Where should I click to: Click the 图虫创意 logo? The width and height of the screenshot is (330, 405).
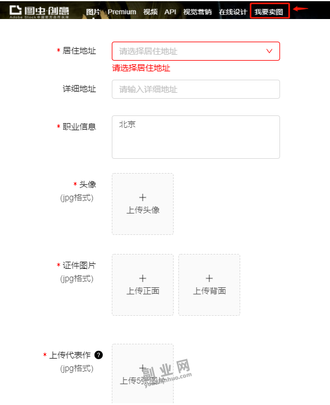pyautogui.click(x=39, y=12)
